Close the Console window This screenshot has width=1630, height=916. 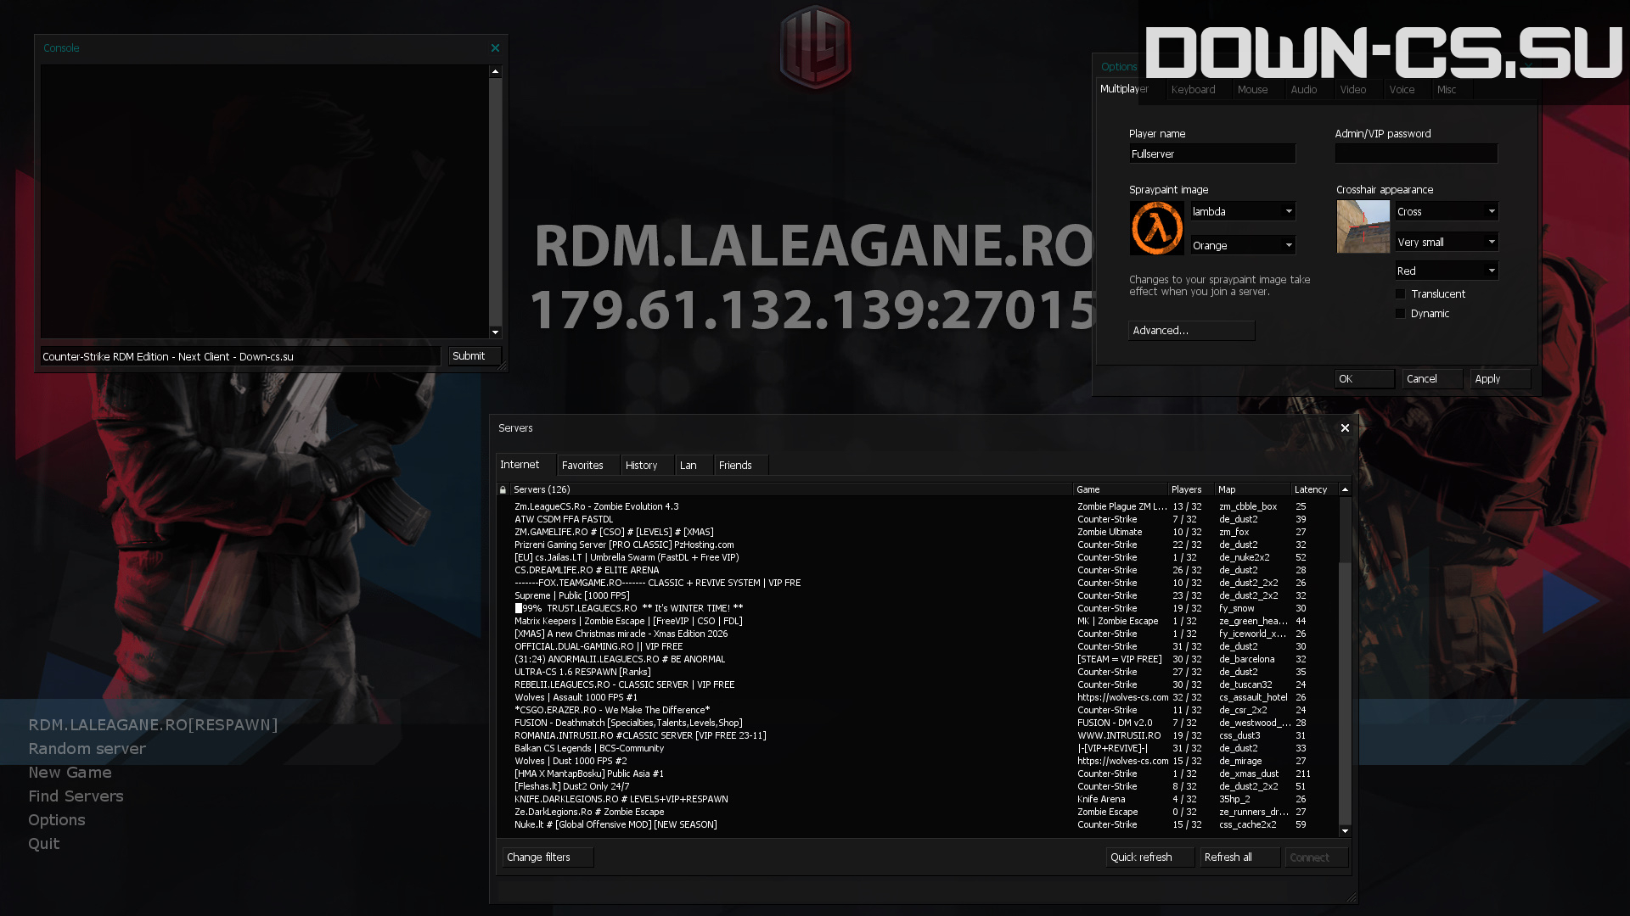[x=495, y=48]
